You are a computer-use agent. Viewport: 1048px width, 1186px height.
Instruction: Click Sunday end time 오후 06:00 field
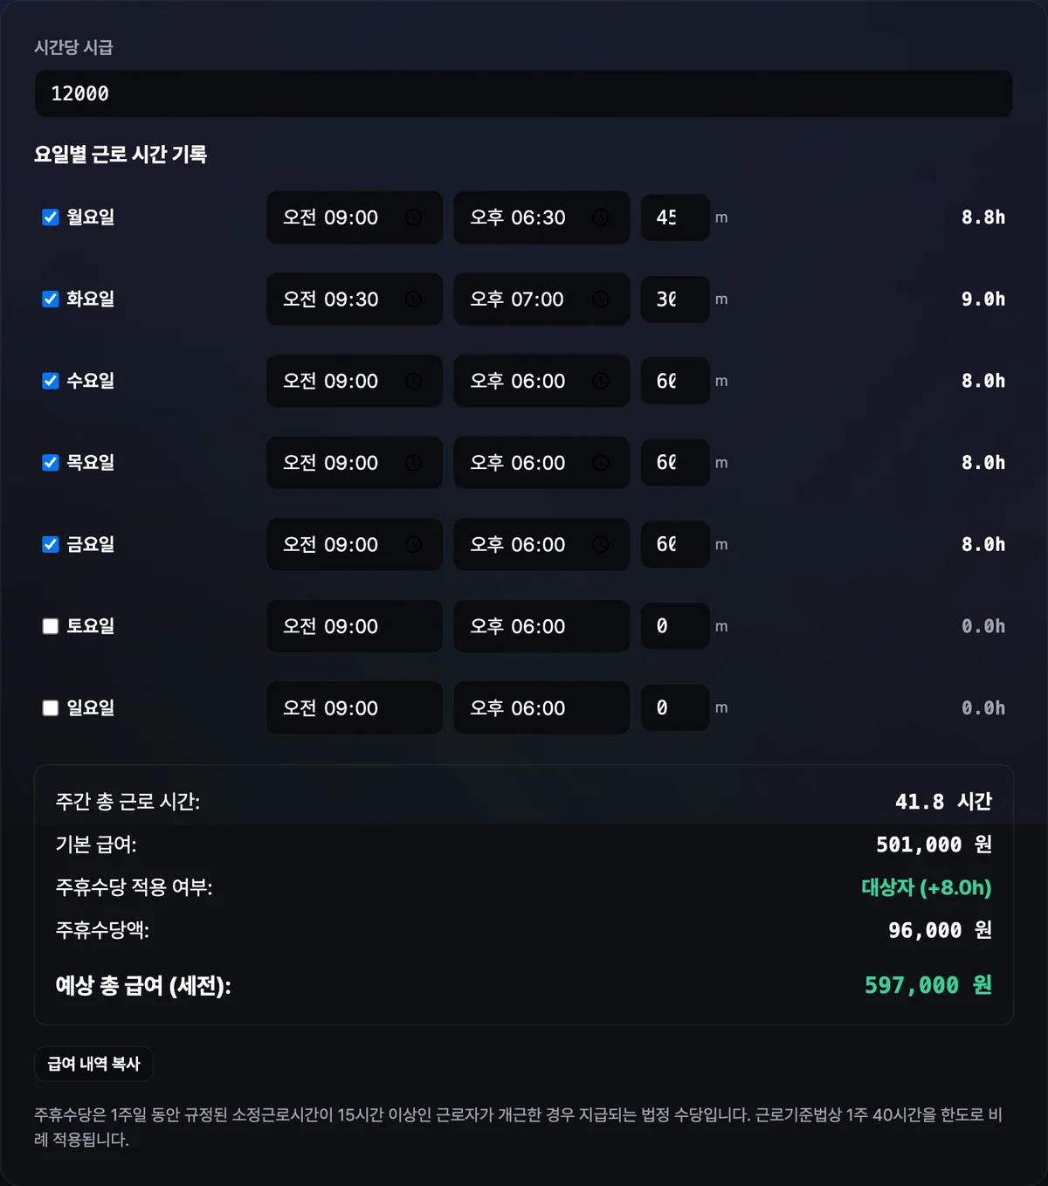click(541, 708)
